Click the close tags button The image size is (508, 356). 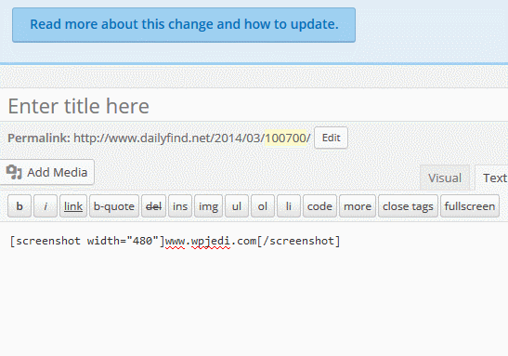[408, 206]
